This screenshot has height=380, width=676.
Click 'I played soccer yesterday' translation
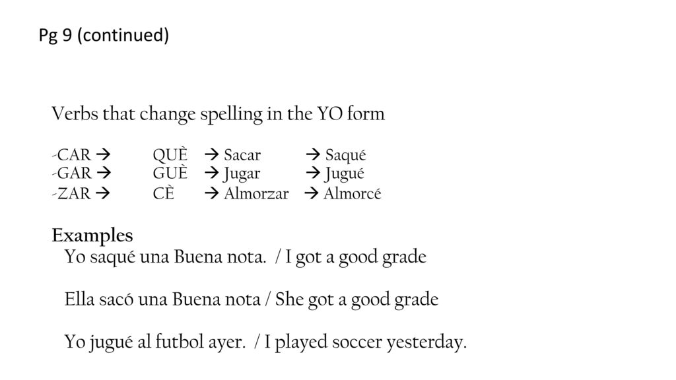point(366,342)
